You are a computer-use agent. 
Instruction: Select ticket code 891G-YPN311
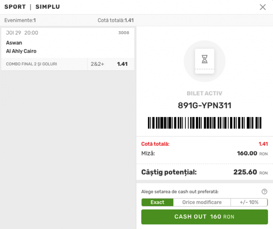(205, 105)
